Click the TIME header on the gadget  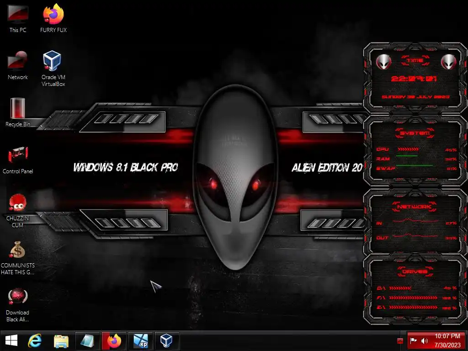(x=415, y=61)
